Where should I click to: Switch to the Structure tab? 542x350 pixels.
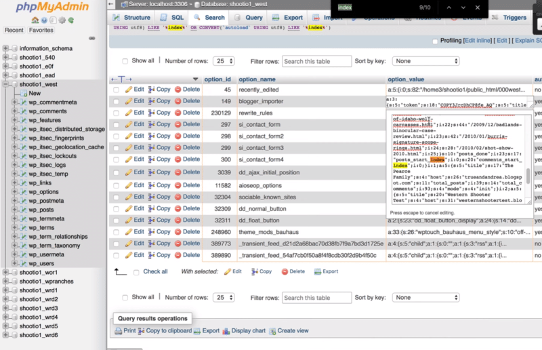(131, 18)
